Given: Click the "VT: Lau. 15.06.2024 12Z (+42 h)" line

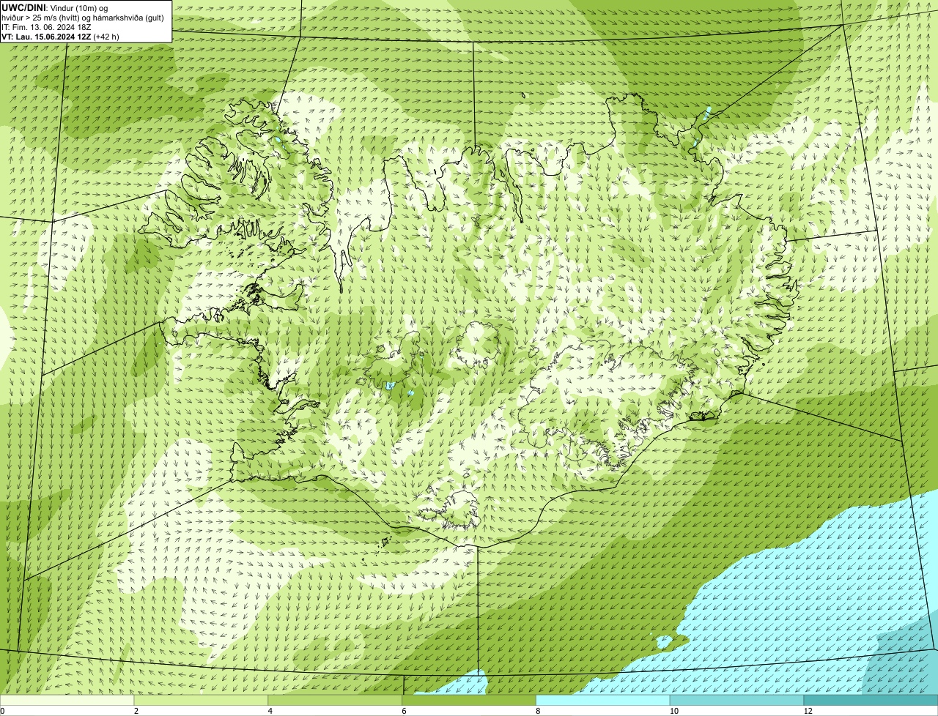Looking at the screenshot, I should click(60, 36).
